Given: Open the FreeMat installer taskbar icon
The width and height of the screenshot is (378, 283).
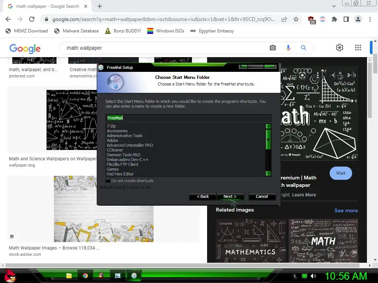Looking at the screenshot, I should 134,276.
